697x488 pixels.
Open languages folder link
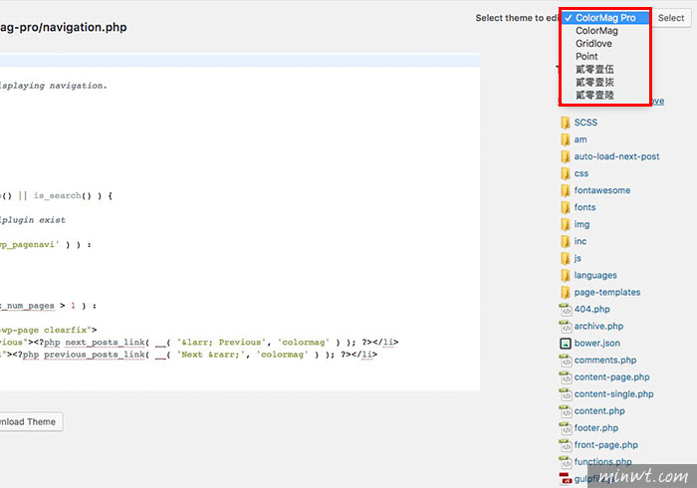[x=595, y=276]
